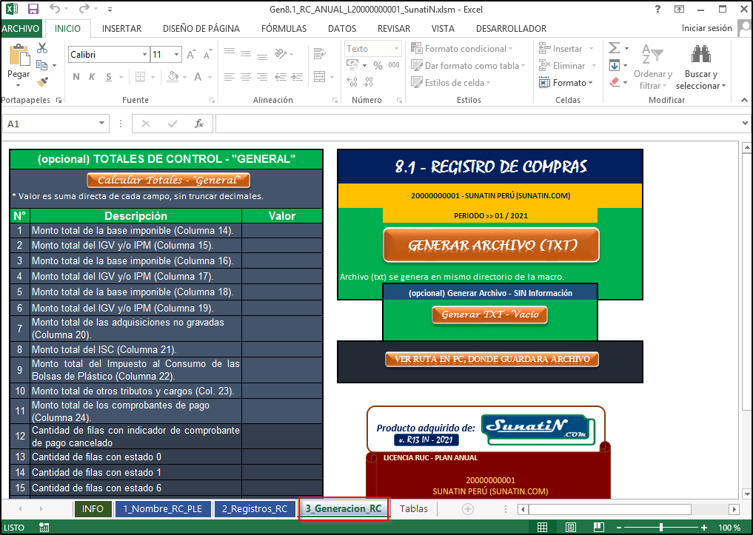Switch to the 2_Registros_RC sheet tab
This screenshot has width=753, height=535.
point(254,509)
